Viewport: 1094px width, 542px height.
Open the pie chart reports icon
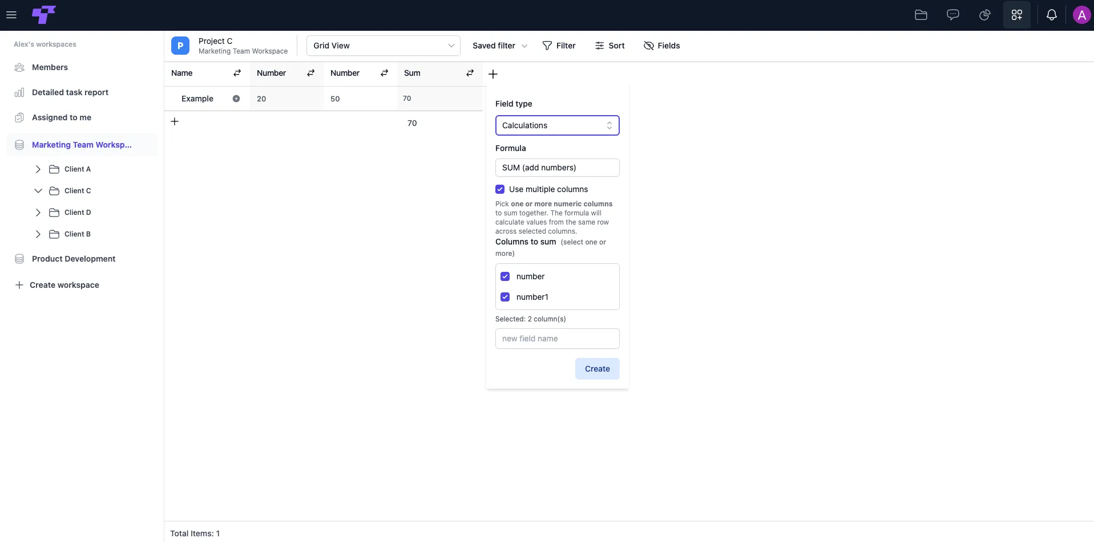[x=985, y=15]
